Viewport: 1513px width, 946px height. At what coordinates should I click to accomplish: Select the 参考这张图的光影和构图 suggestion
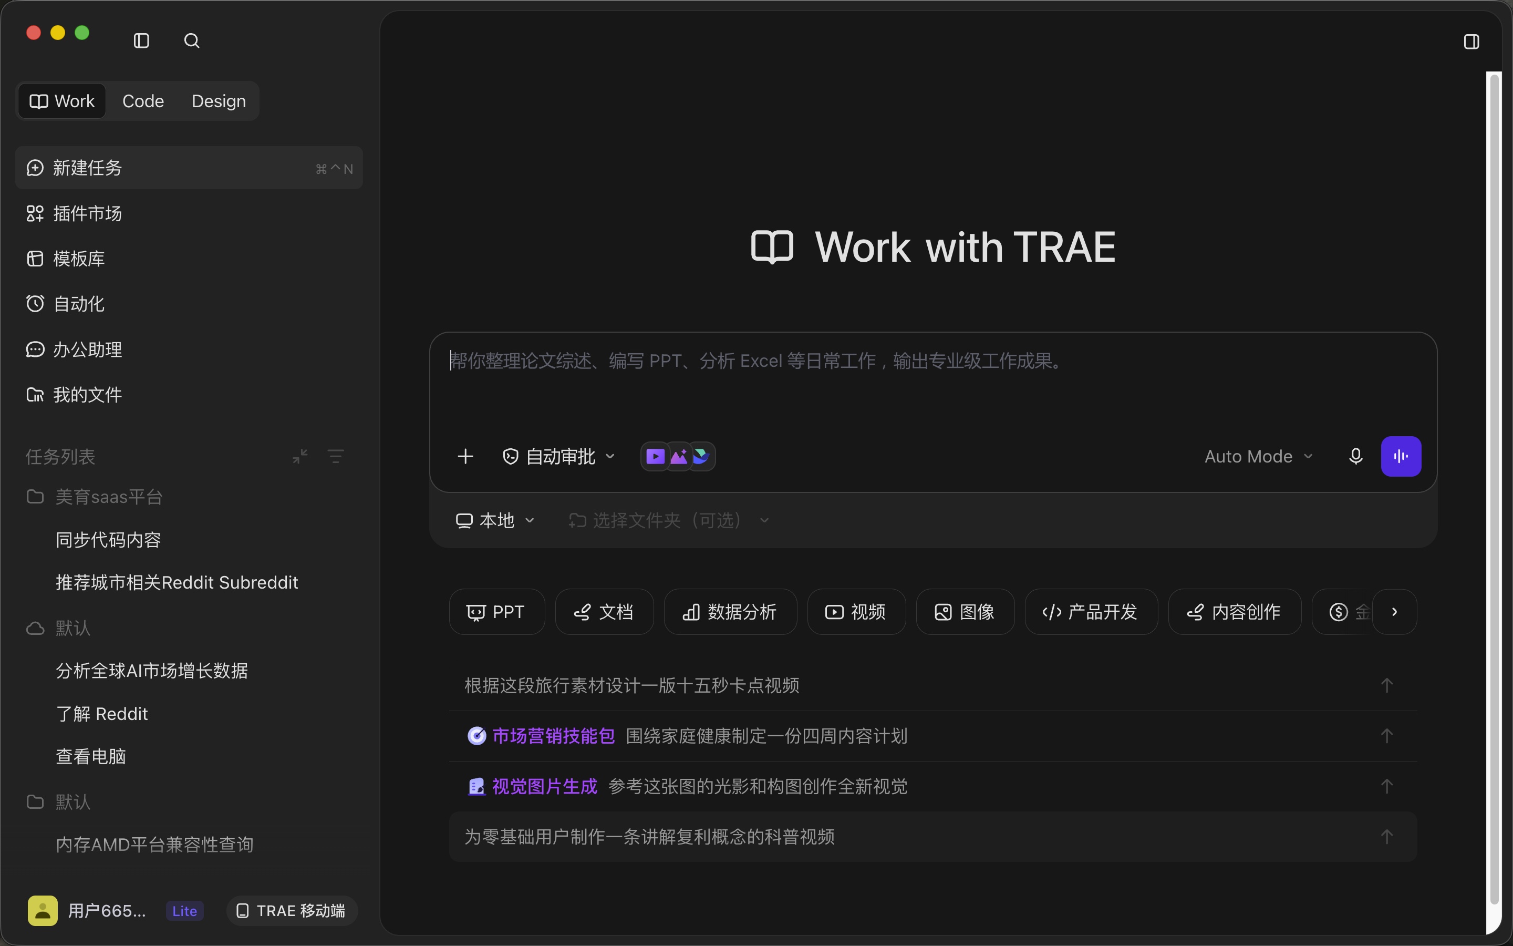pyautogui.click(x=758, y=786)
